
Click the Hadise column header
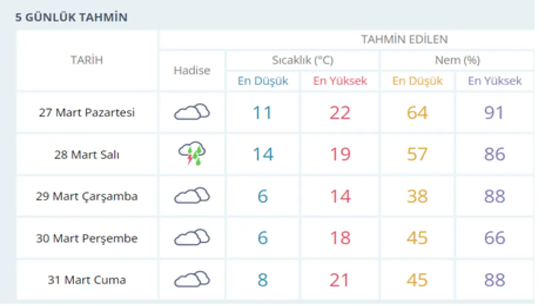point(192,70)
